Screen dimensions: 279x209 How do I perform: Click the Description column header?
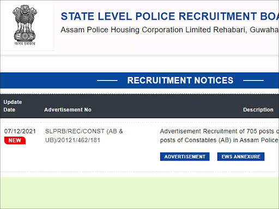(258, 110)
